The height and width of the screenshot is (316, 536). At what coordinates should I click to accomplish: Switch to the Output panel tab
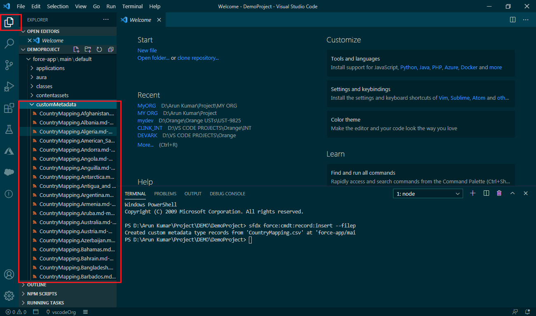tap(193, 194)
